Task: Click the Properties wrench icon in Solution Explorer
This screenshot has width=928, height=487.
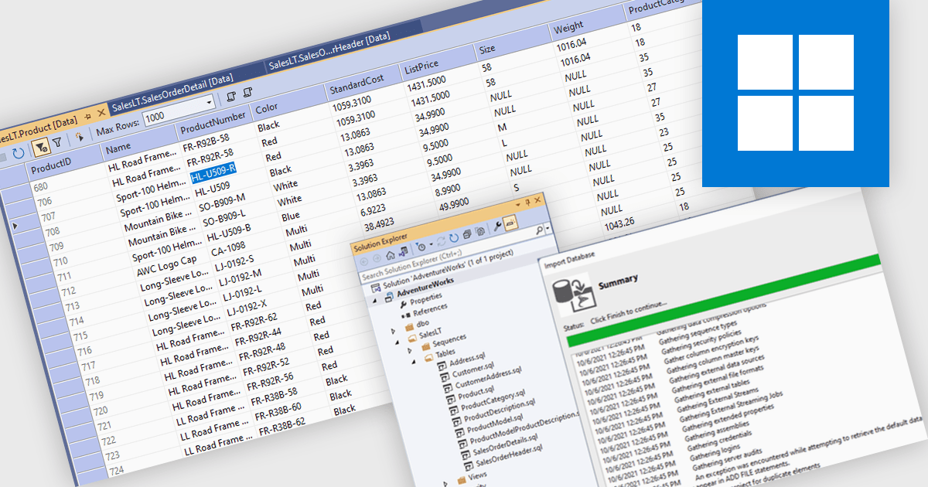Action: coord(498,226)
